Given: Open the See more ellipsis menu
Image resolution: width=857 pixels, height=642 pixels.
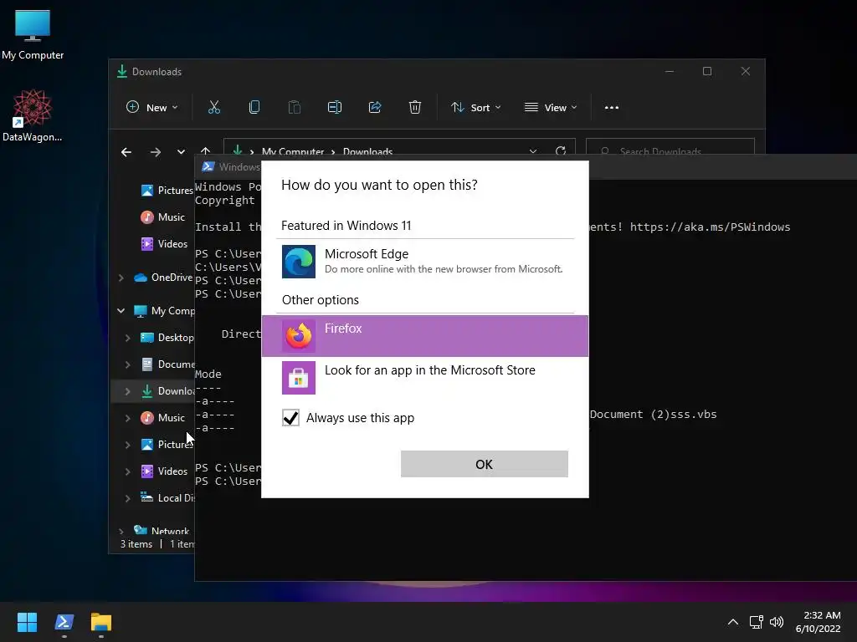Looking at the screenshot, I should pyautogui.click(x=612, y=108).
